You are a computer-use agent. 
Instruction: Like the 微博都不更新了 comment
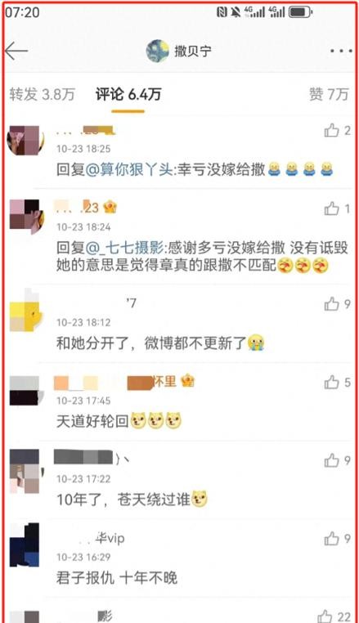click(x=337, y=304)
